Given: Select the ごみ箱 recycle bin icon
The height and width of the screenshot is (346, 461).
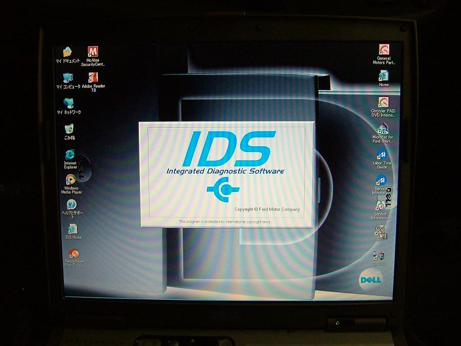Looking at the screenshot, I should click(x=69, y=132).
